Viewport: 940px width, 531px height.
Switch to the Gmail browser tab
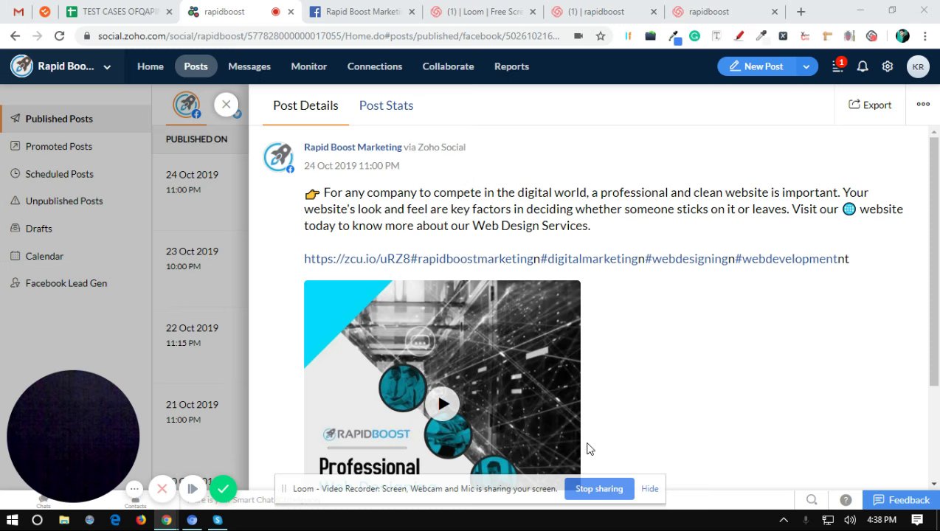18,12
